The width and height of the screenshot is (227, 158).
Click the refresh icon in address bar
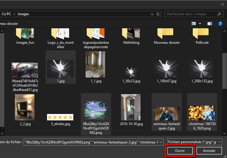click(158, 14)
